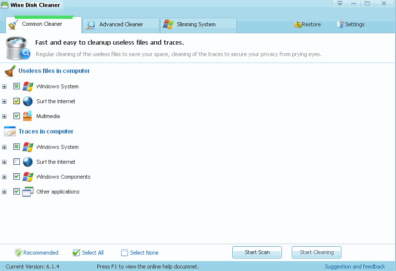Screen dimensions: 396x271
Task: Switch to the Common Cleaner tab
Action: tap(44, 25)
